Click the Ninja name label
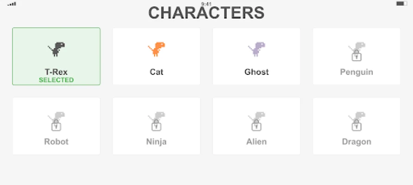Image resolution: width=413 pixels, height=185 pixels. click(x=156, y=142)
